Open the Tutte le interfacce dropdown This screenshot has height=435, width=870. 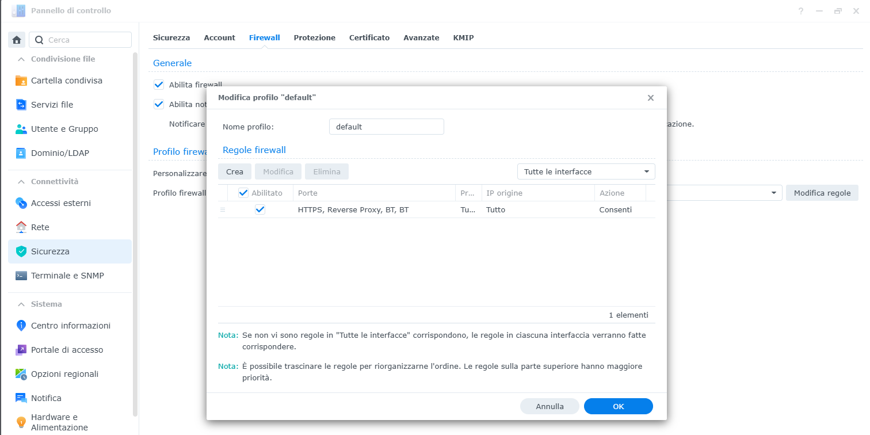pyautogui.click(x=586, y=171)
